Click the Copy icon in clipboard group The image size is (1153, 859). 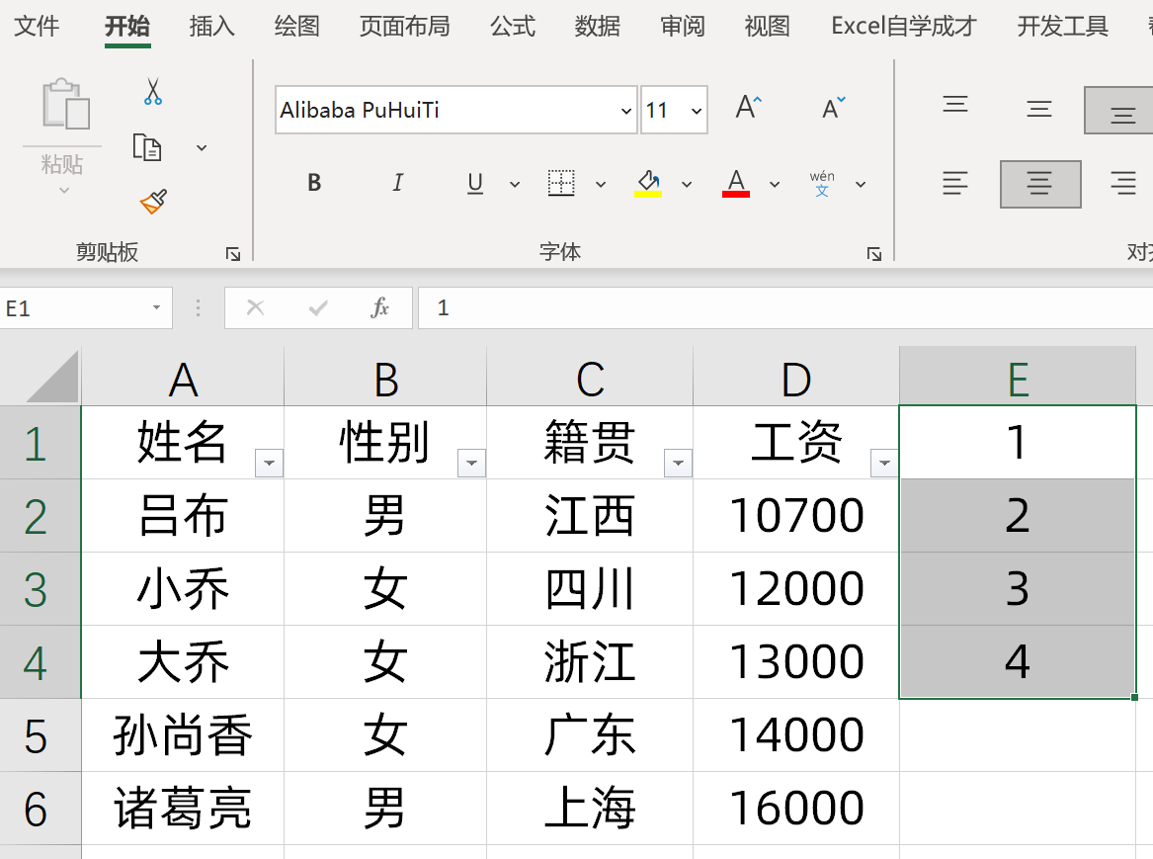(x=147, y=147)
